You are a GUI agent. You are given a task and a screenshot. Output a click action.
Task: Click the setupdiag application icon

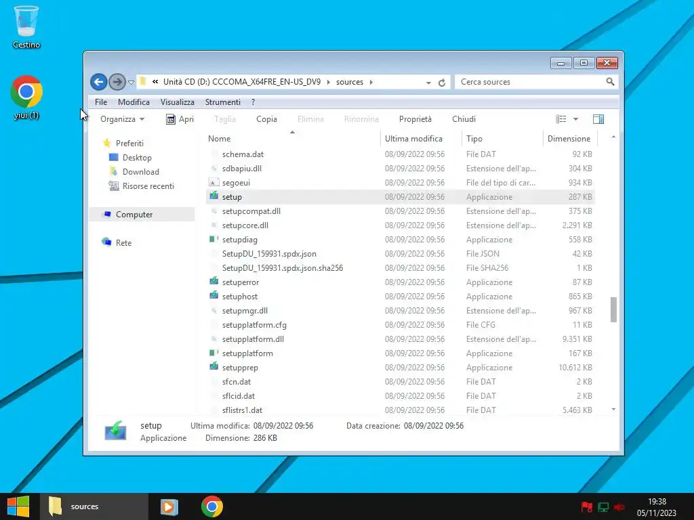(213, 239)
